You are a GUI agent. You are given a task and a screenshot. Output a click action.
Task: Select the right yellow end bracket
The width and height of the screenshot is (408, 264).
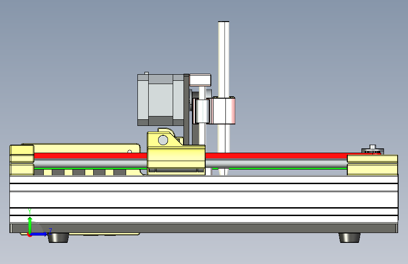point(372,165)
